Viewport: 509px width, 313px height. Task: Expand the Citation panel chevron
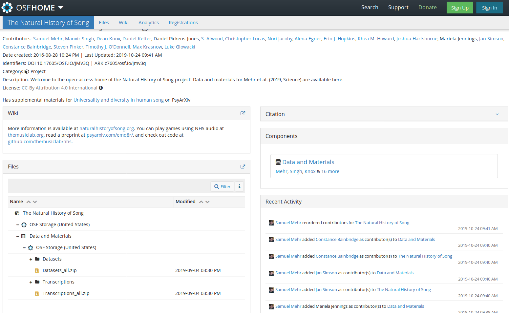(x=497, y=114)
